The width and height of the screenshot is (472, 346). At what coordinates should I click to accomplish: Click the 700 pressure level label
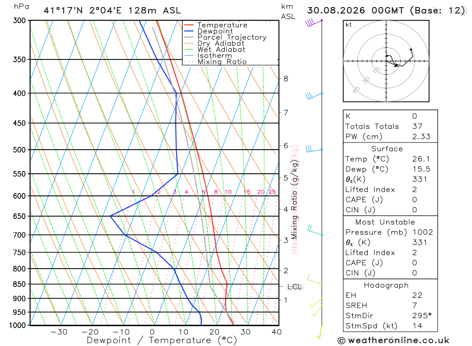19,235
